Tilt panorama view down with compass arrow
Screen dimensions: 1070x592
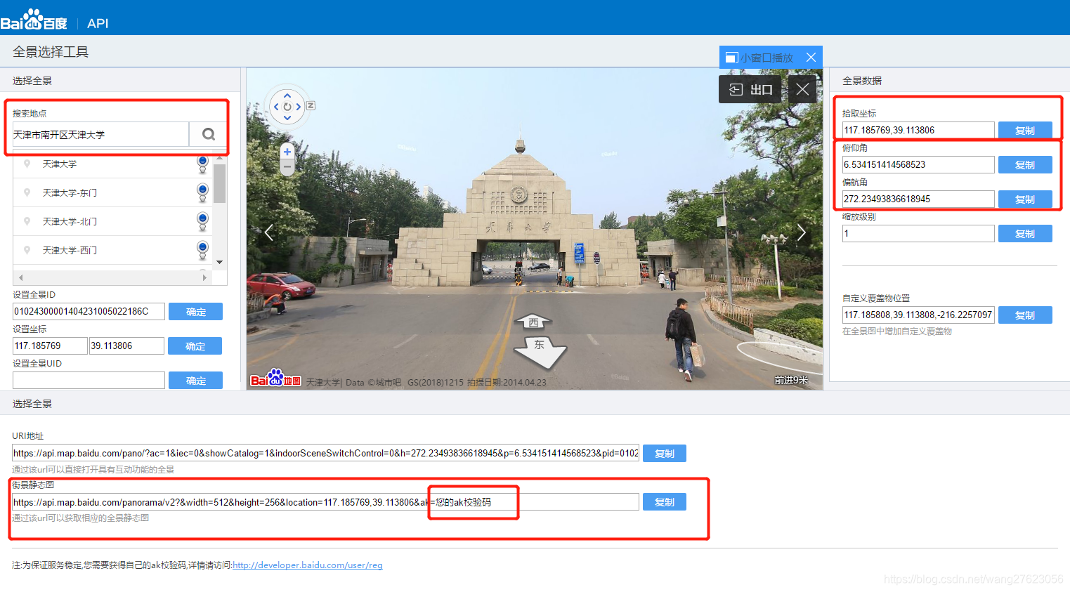pyautogui.click(x=287, y=118)
